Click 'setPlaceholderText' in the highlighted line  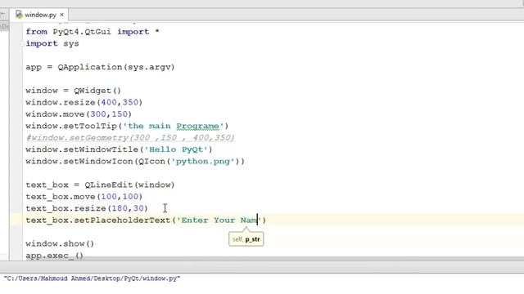pos(122,220)
